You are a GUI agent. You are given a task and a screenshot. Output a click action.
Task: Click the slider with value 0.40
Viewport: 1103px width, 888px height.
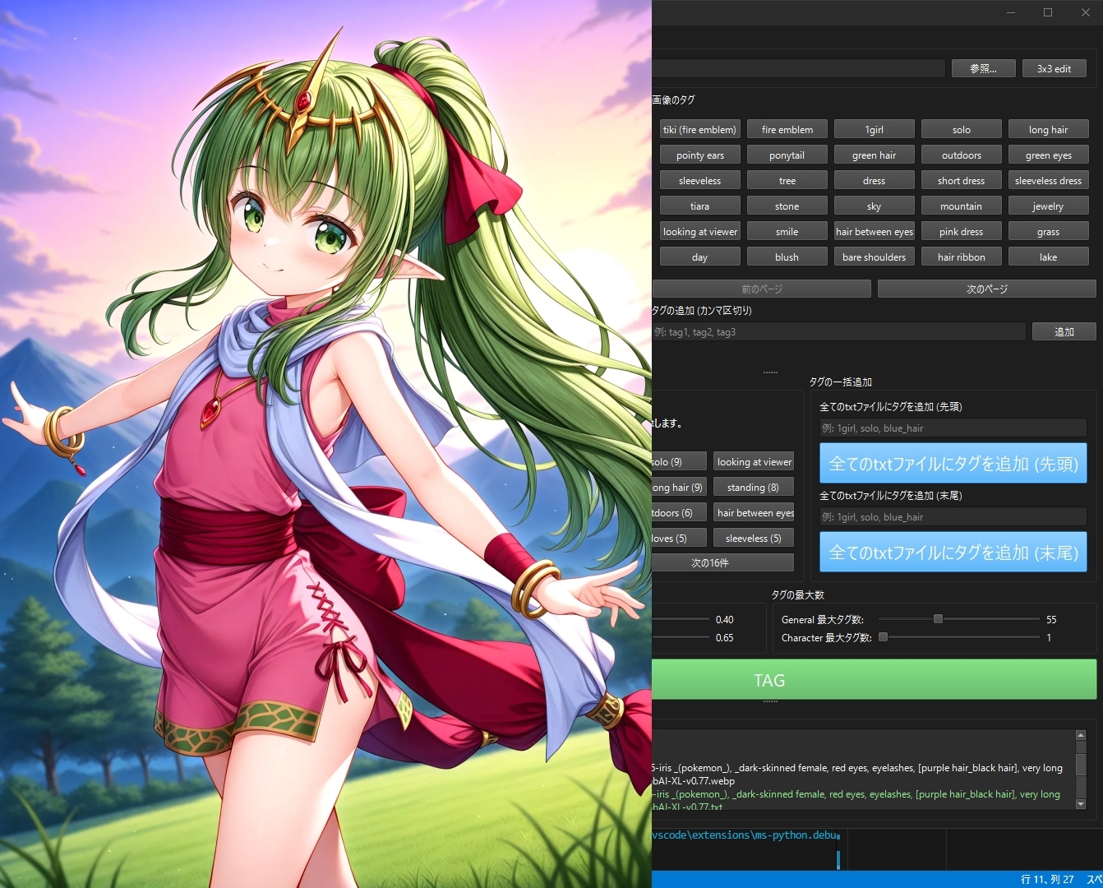coord(681,619)
